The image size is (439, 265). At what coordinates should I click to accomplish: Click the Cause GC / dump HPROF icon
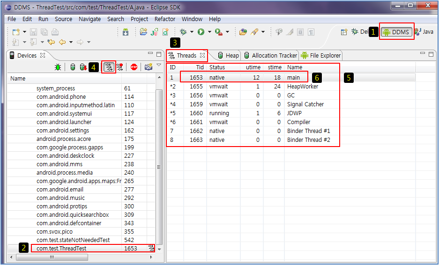tap(82, 67)
